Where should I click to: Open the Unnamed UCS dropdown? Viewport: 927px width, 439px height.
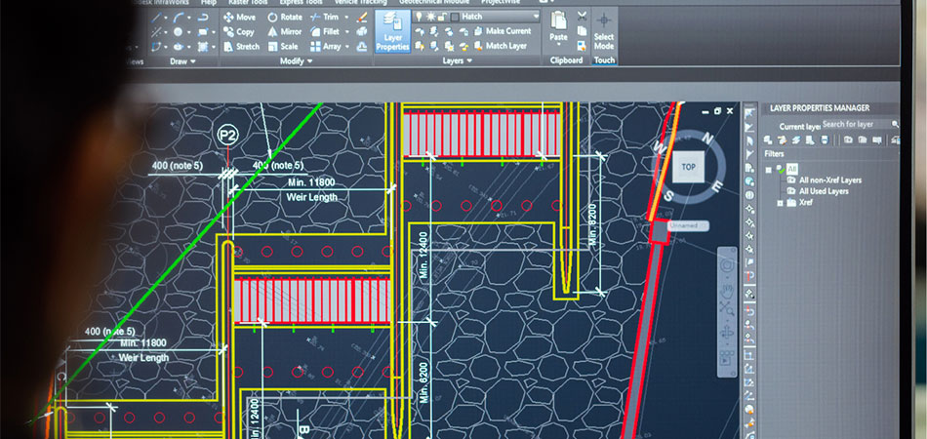pyautogui.click(x=689, y=225)
